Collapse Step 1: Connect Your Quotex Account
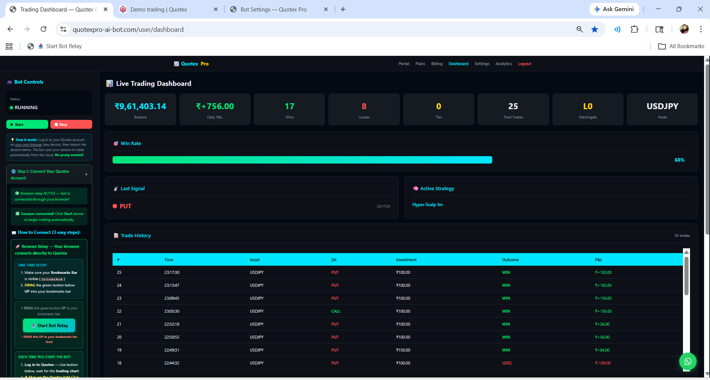The image size is (710, 380). click(x=49, y=175)
